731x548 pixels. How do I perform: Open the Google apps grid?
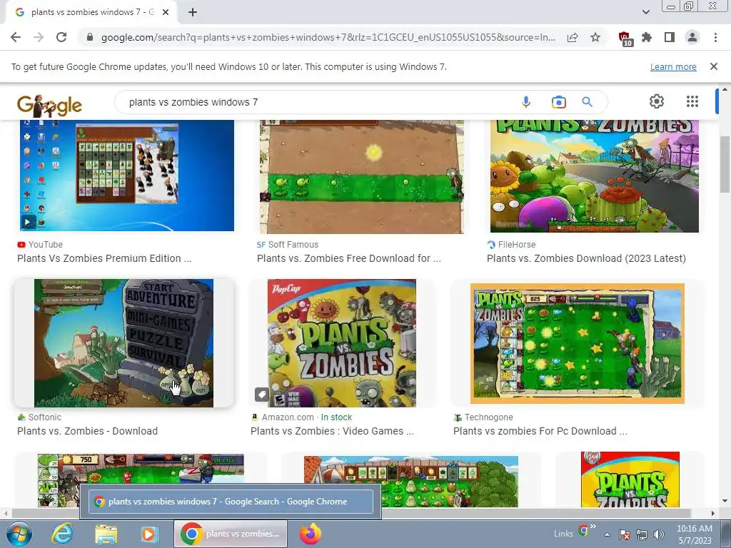[692, 101]
